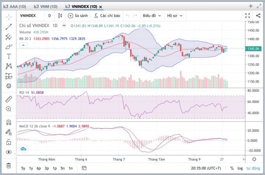
Task: Pick the ruler measure tool
Action: (x=9, y=99)
